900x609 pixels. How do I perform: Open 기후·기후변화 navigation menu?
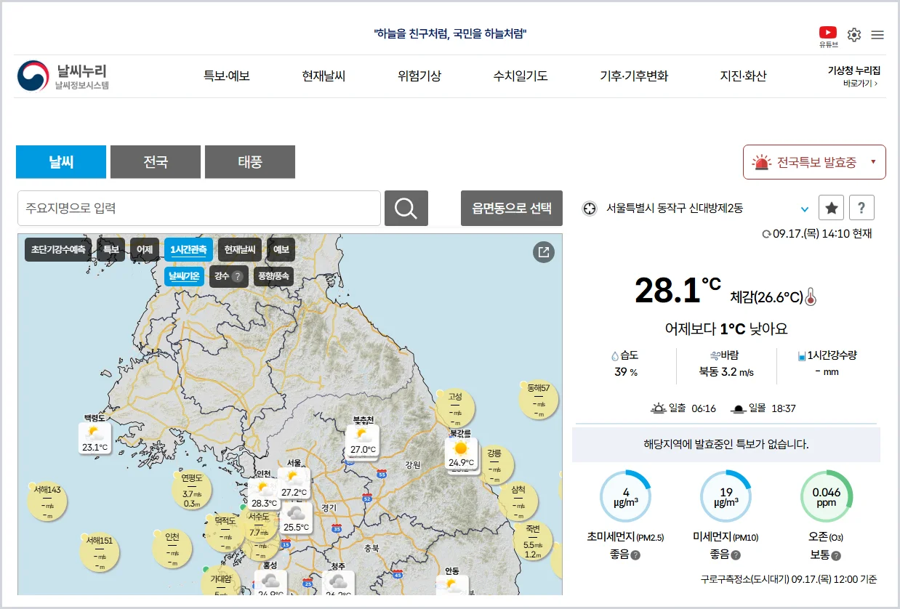coord(634,76)
